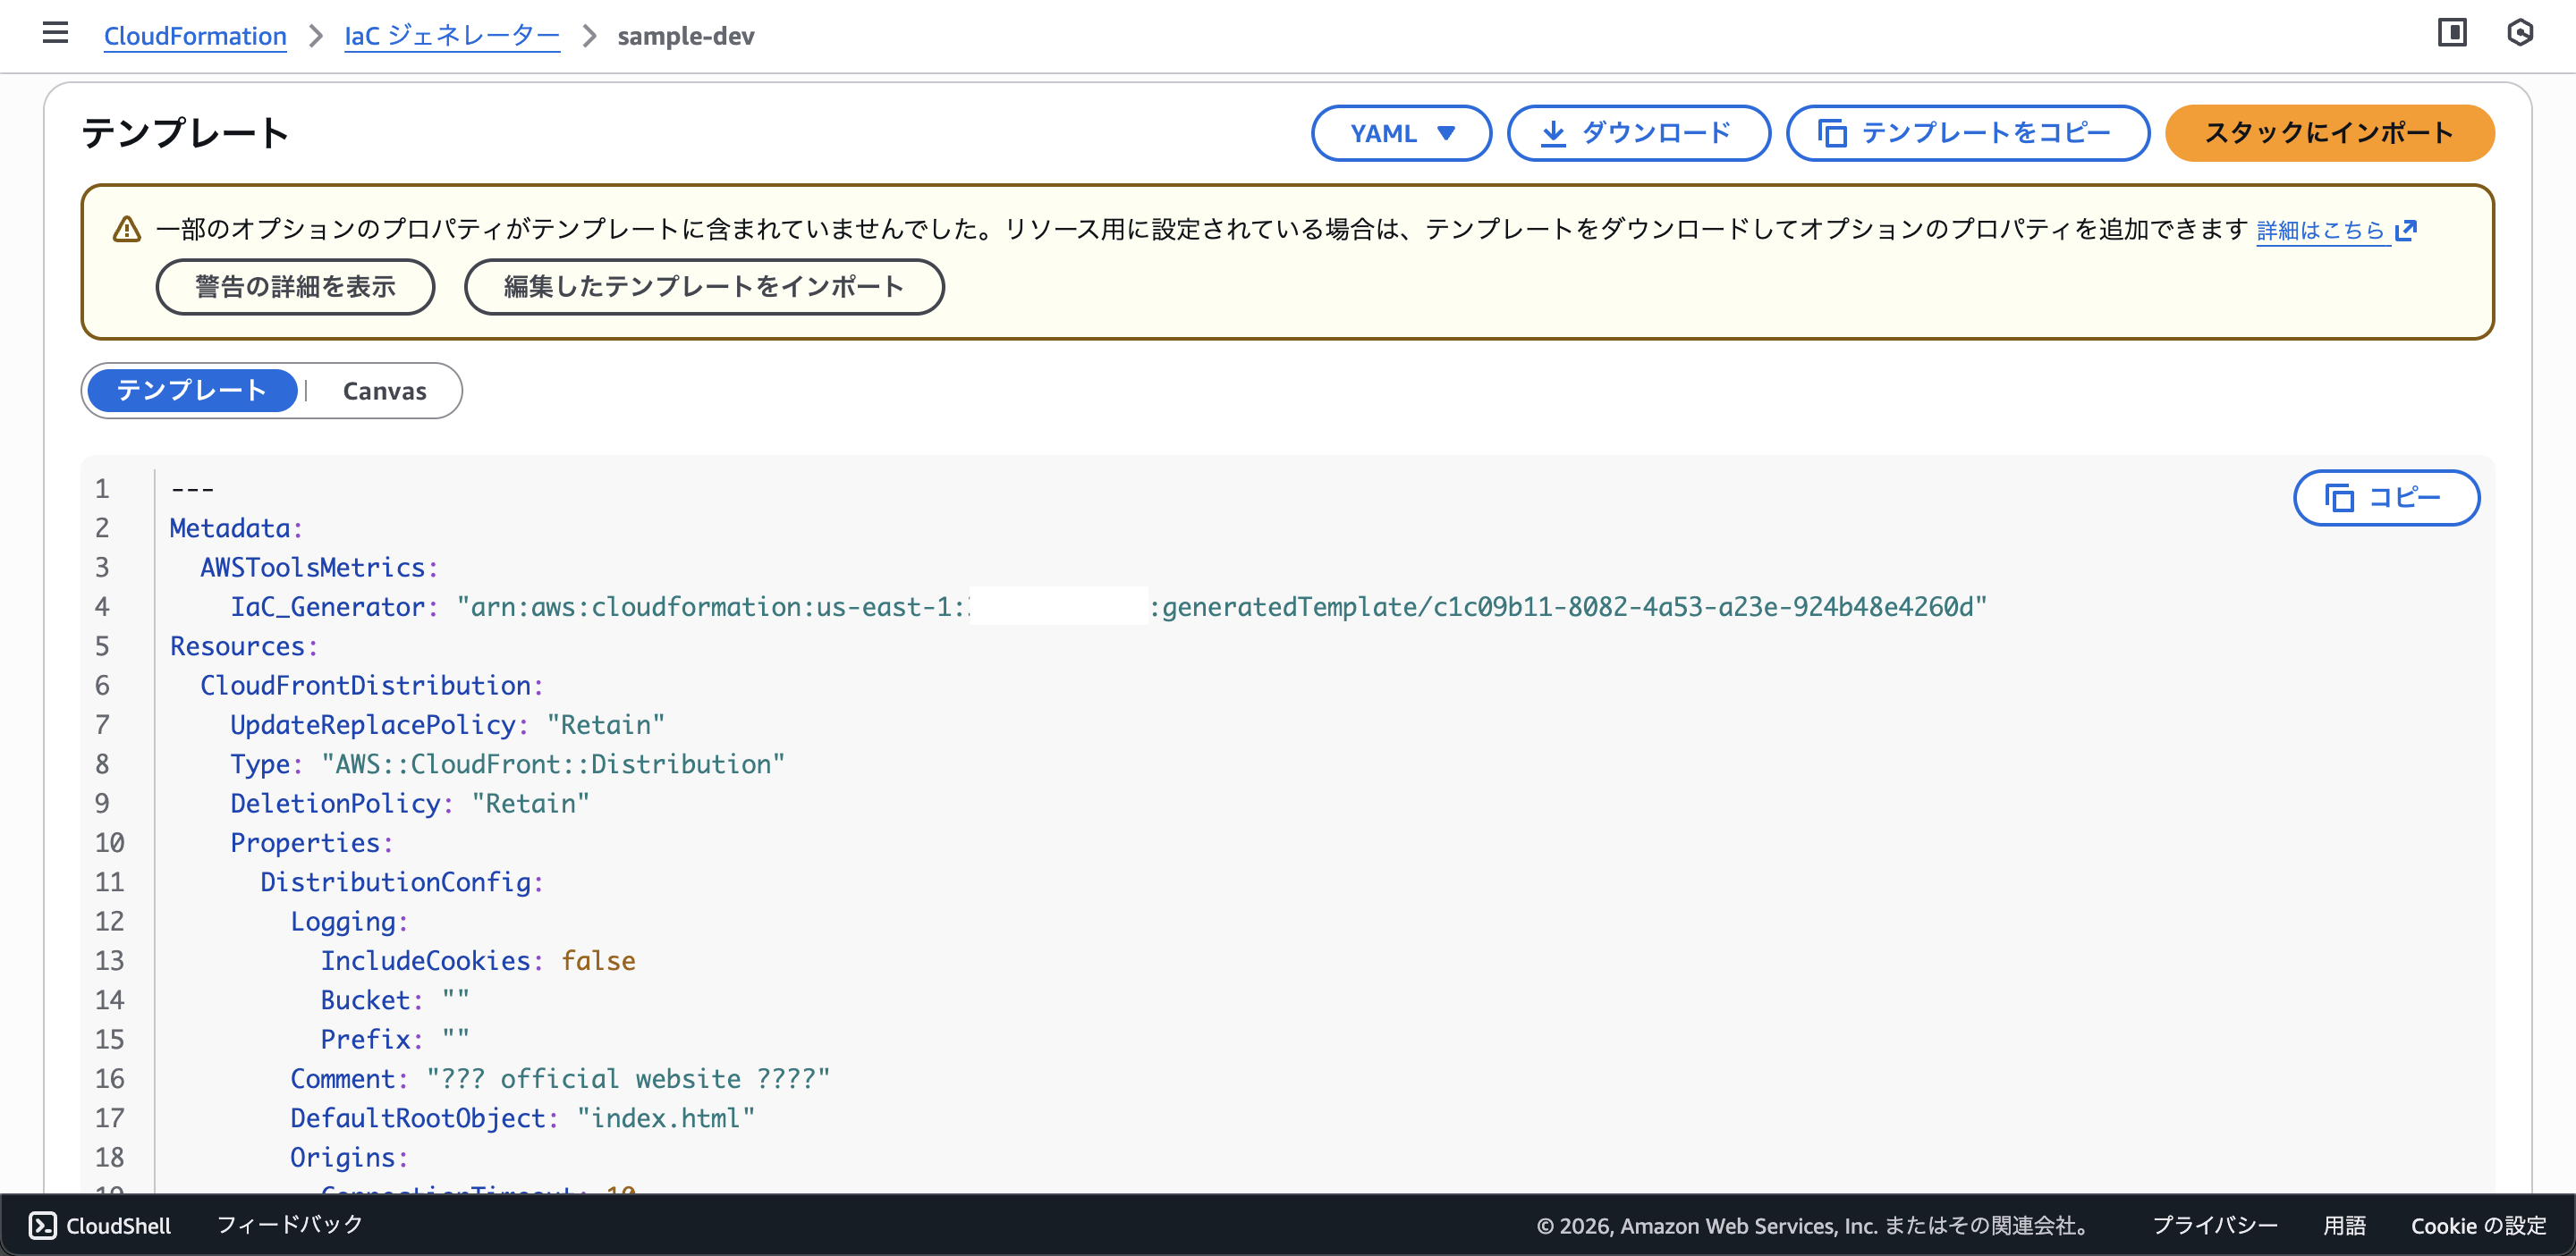This screenshot has height=1256, width=2576.
Task: Click the download arrow icon ダウンロード
Action: click(1552, 133)
